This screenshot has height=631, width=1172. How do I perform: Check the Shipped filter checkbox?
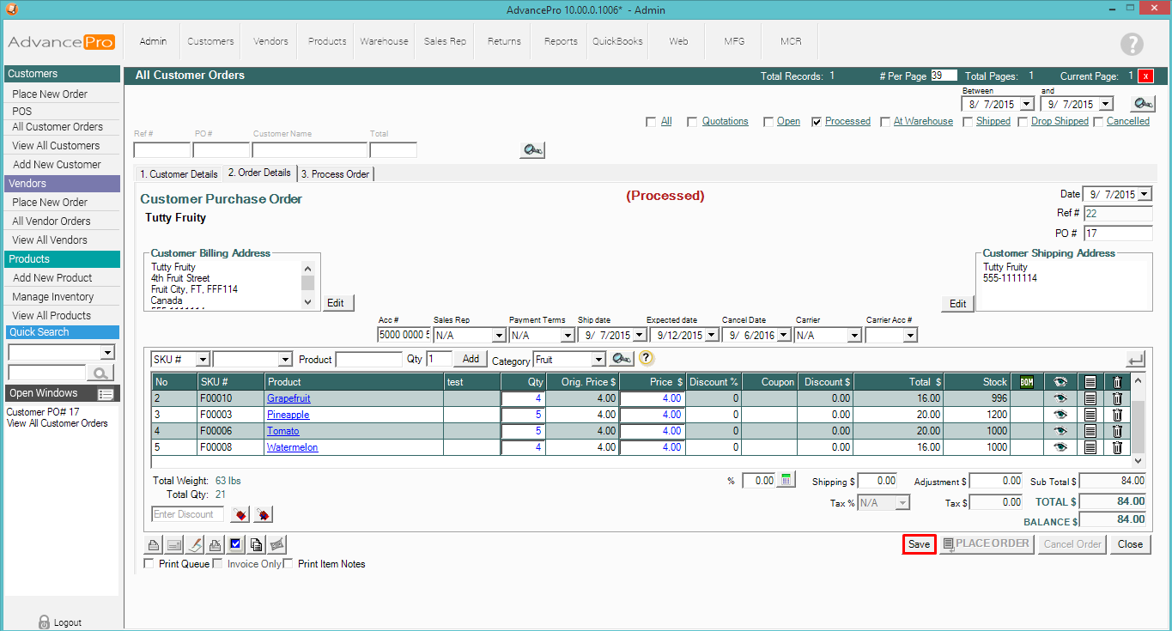(968, 122)
